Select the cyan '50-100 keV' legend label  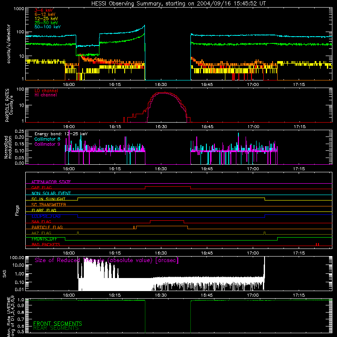coord(47,27)
